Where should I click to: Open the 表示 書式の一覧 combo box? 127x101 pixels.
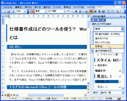112,93
